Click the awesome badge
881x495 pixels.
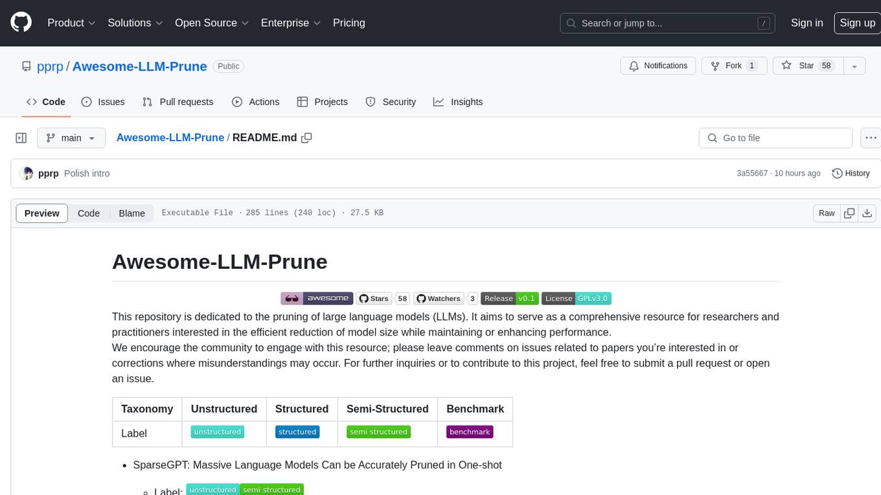point(317,299)
